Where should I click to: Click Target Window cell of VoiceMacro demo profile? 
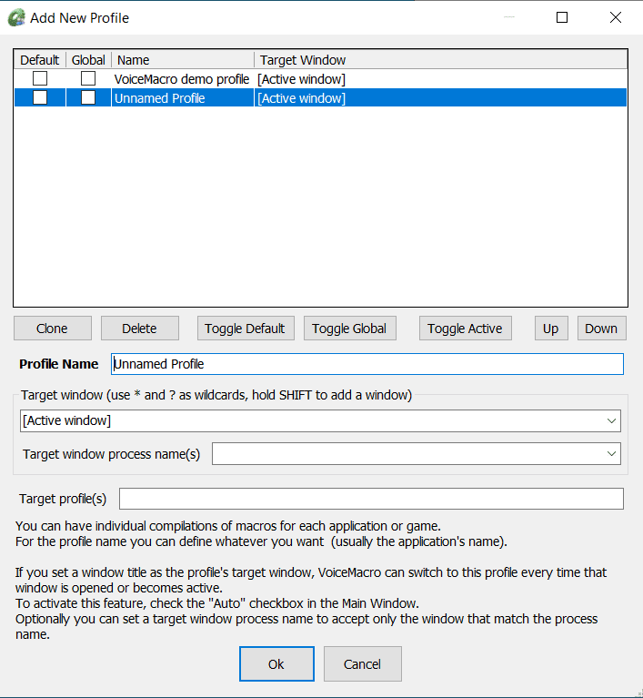pos(301,79)
